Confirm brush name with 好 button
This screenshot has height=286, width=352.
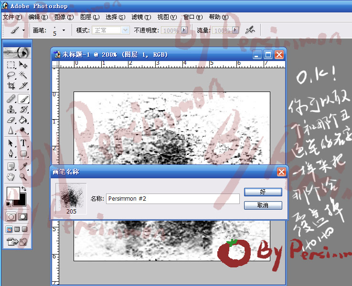click(263, 192)
